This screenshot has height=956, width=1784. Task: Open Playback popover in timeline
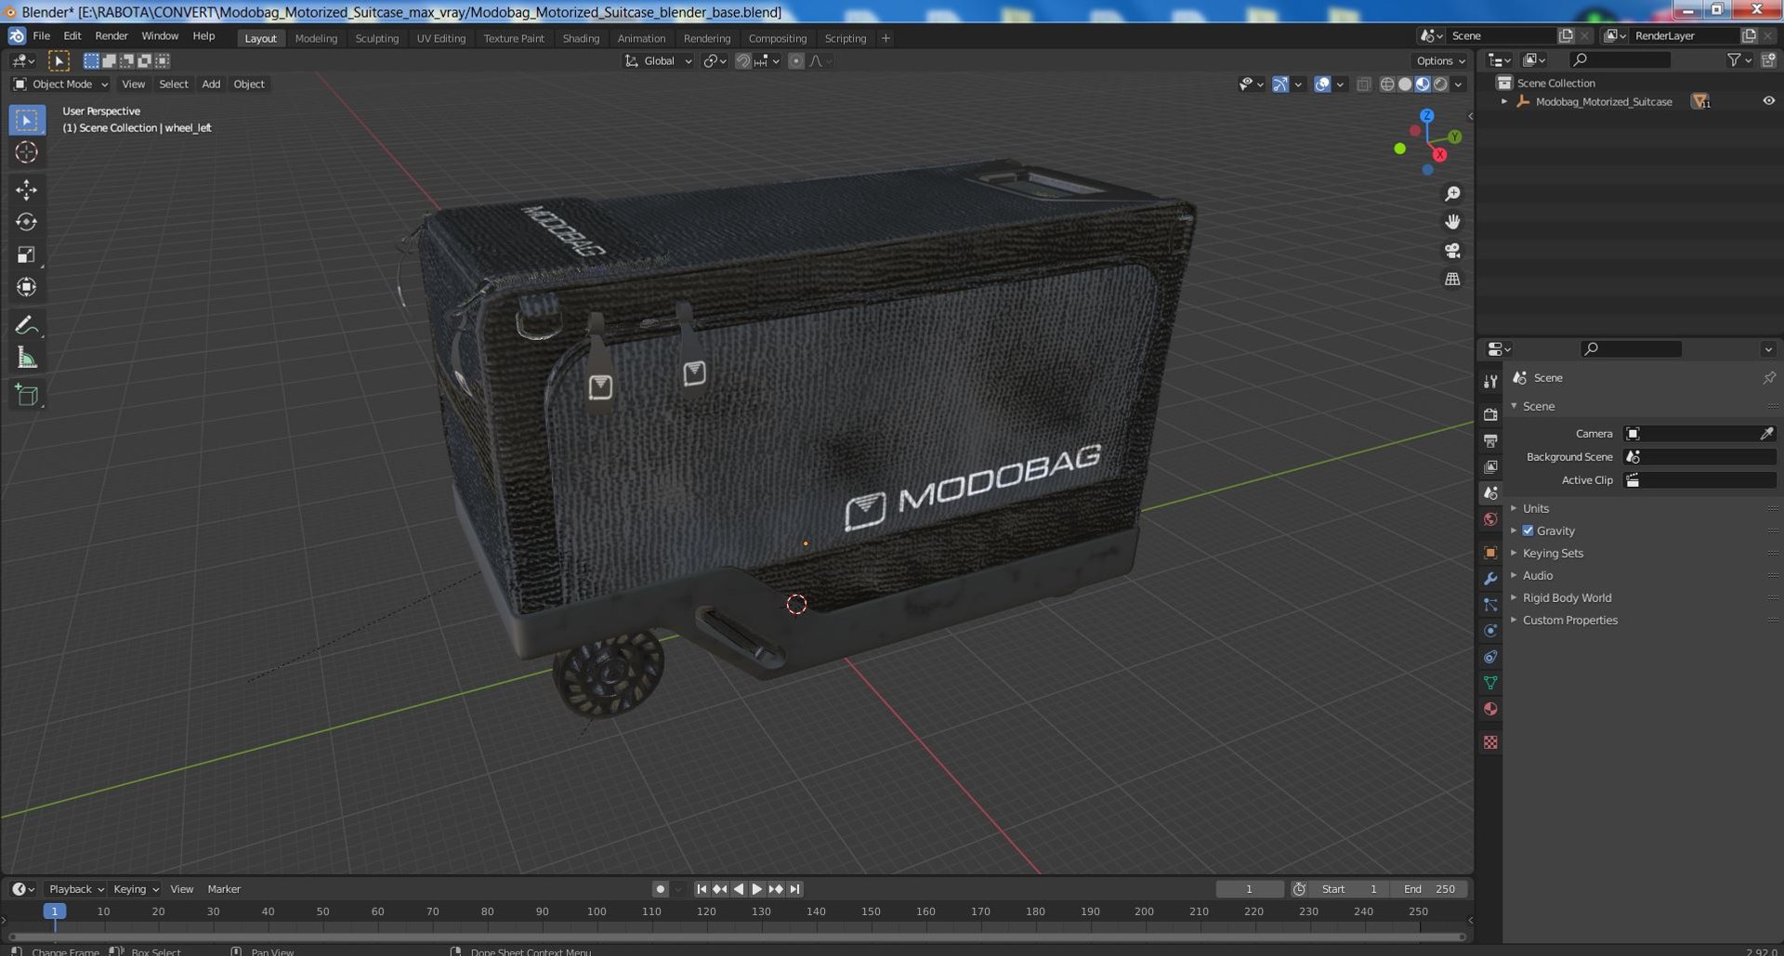coord(76,889)
